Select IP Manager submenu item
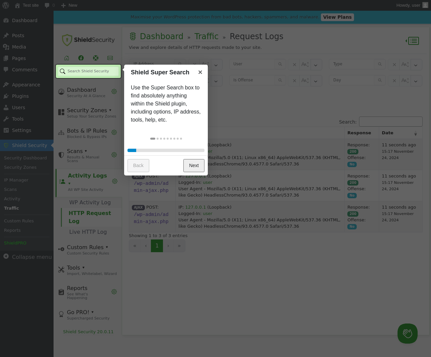Viewport: 431px width, 357px height. [x=16, y=180]
